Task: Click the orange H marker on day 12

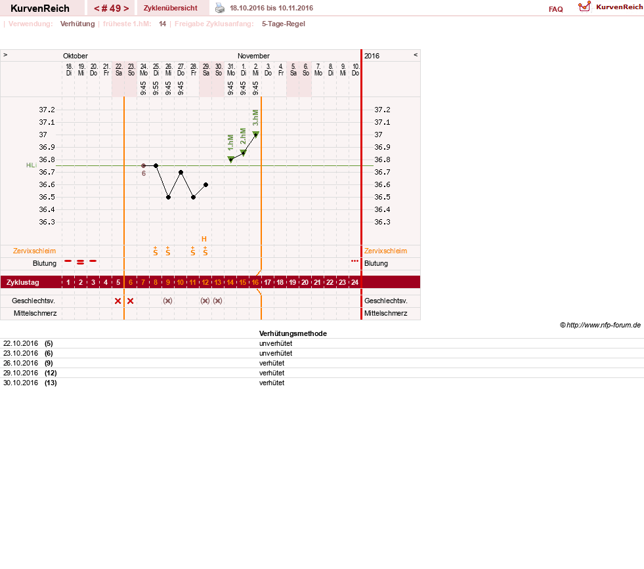Action: tap(204, 239)
